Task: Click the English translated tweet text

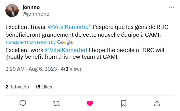Action: 85,54
